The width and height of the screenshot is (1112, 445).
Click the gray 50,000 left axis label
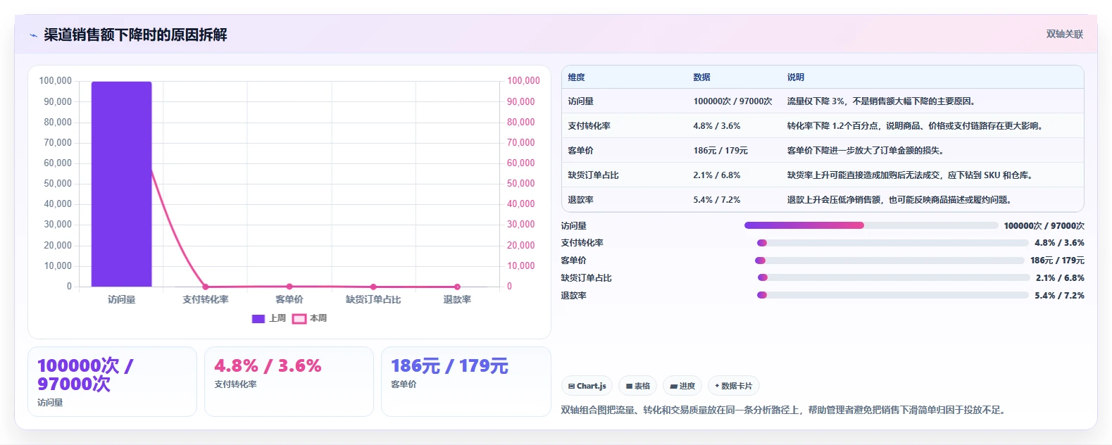pyautogui.click(x=58, y=183)
